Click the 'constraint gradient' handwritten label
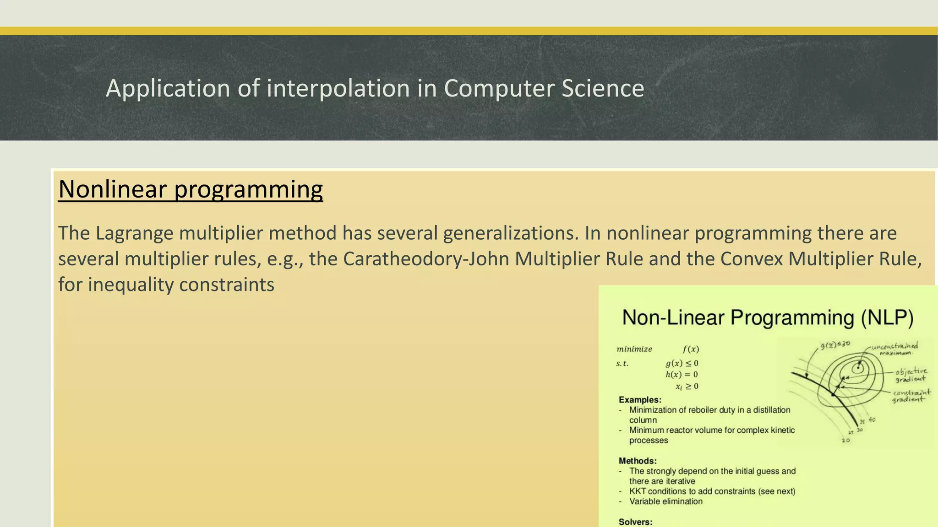 coord(911,396)
